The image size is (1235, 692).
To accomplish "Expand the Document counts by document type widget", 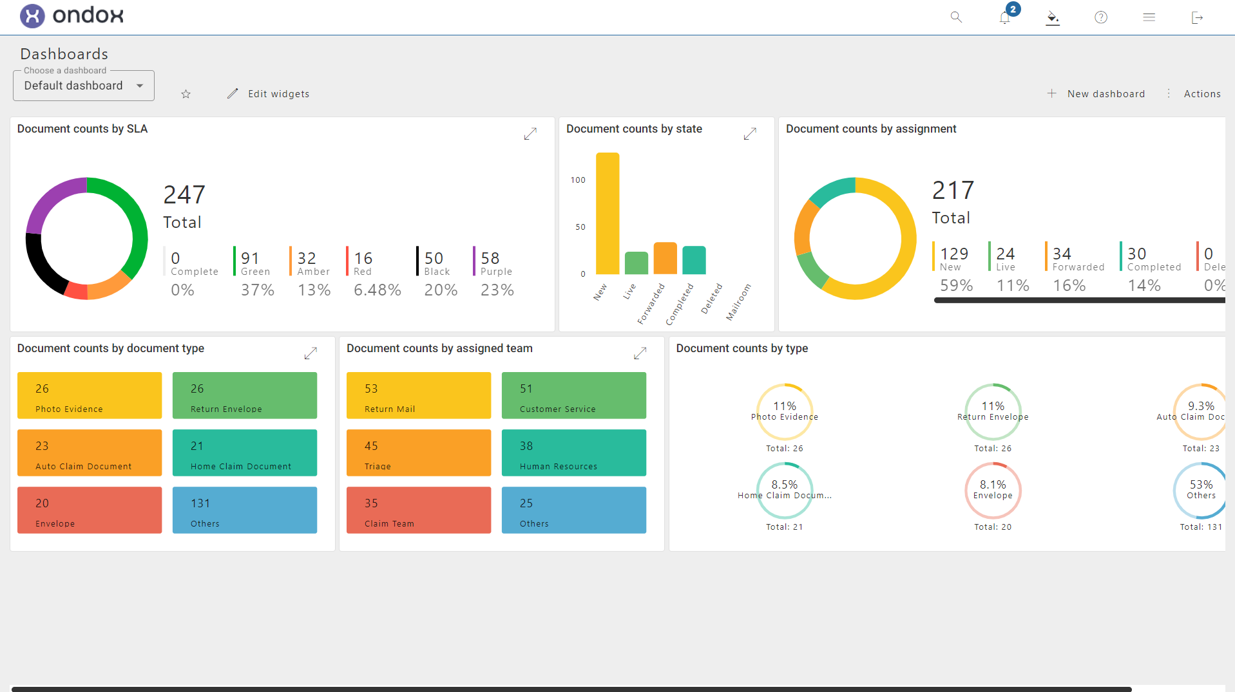I will (311, 353).
